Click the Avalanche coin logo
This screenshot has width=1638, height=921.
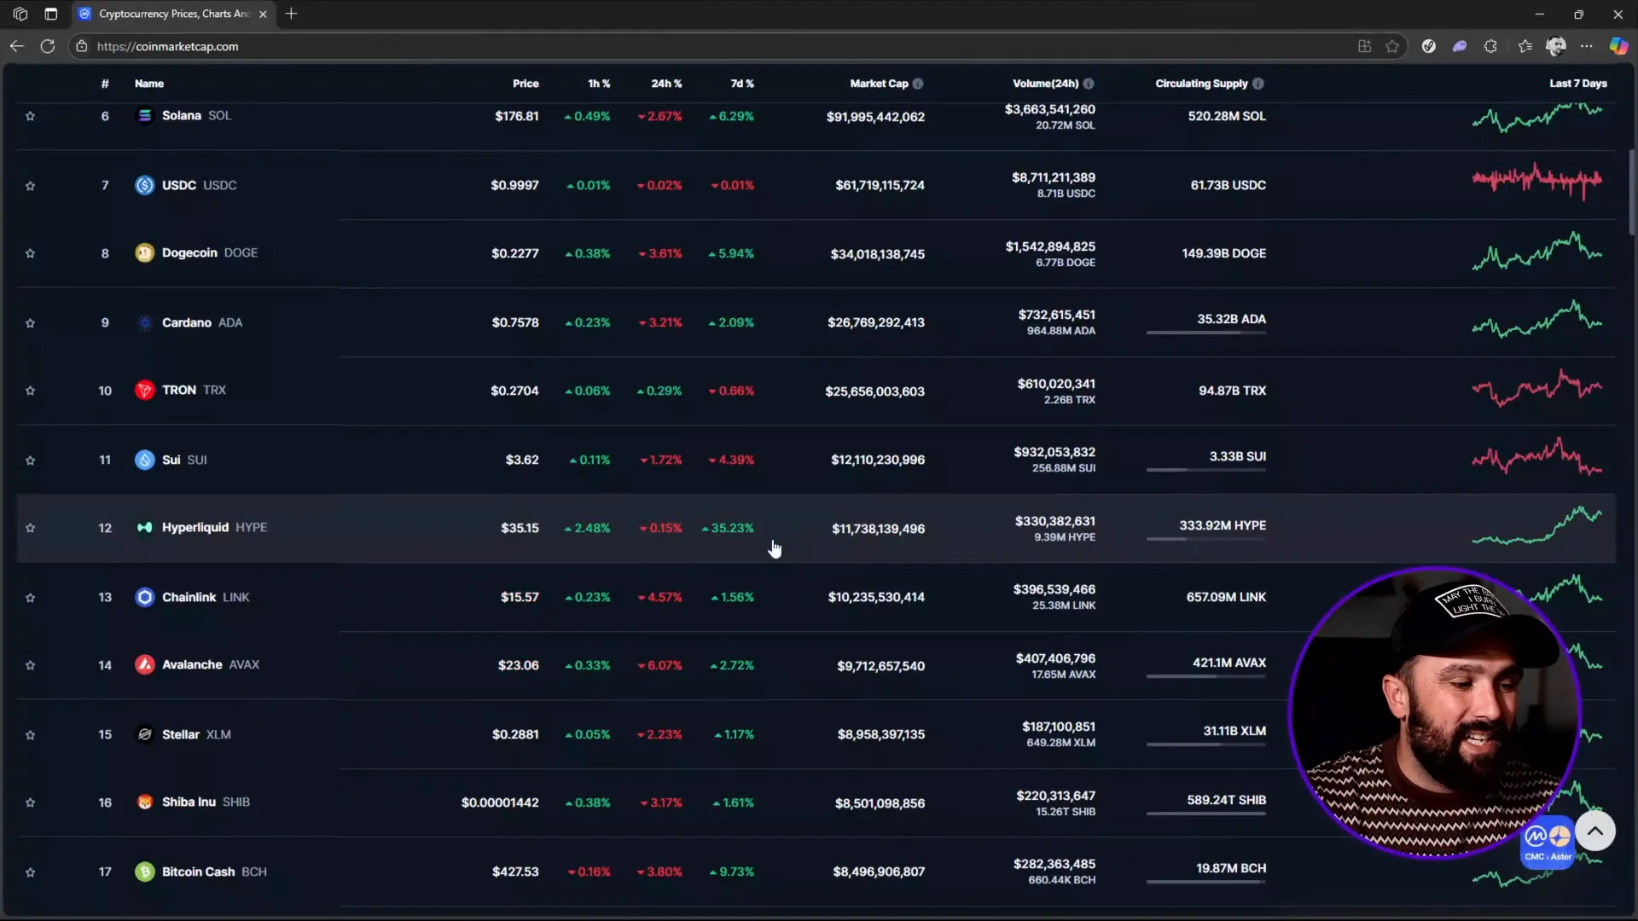point(145,664)
